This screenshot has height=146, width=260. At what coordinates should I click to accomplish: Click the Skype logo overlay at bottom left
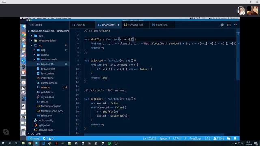click(x=6, y=132)
